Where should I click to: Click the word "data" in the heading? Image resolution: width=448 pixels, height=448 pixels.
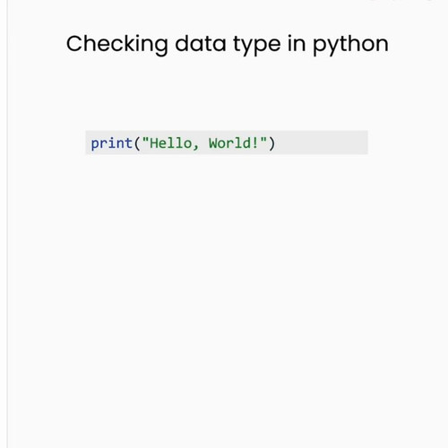(201, 44)
